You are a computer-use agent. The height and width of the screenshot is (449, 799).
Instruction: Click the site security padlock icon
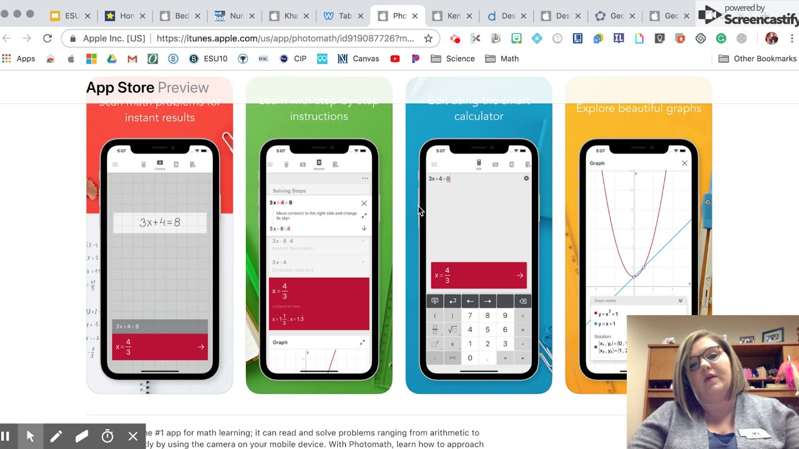[x=74, y=39]
